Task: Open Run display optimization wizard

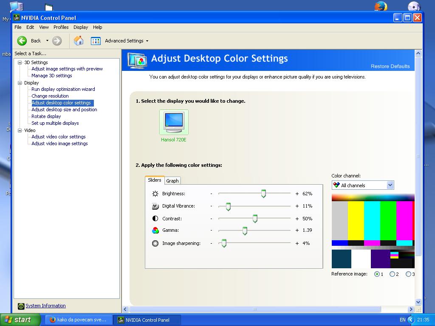Action: coord(63,89)
